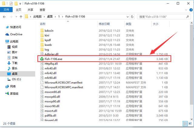Switch to the 查看 ribbon tab
This screenshot has width=194, height=128.
coord(42,10)
